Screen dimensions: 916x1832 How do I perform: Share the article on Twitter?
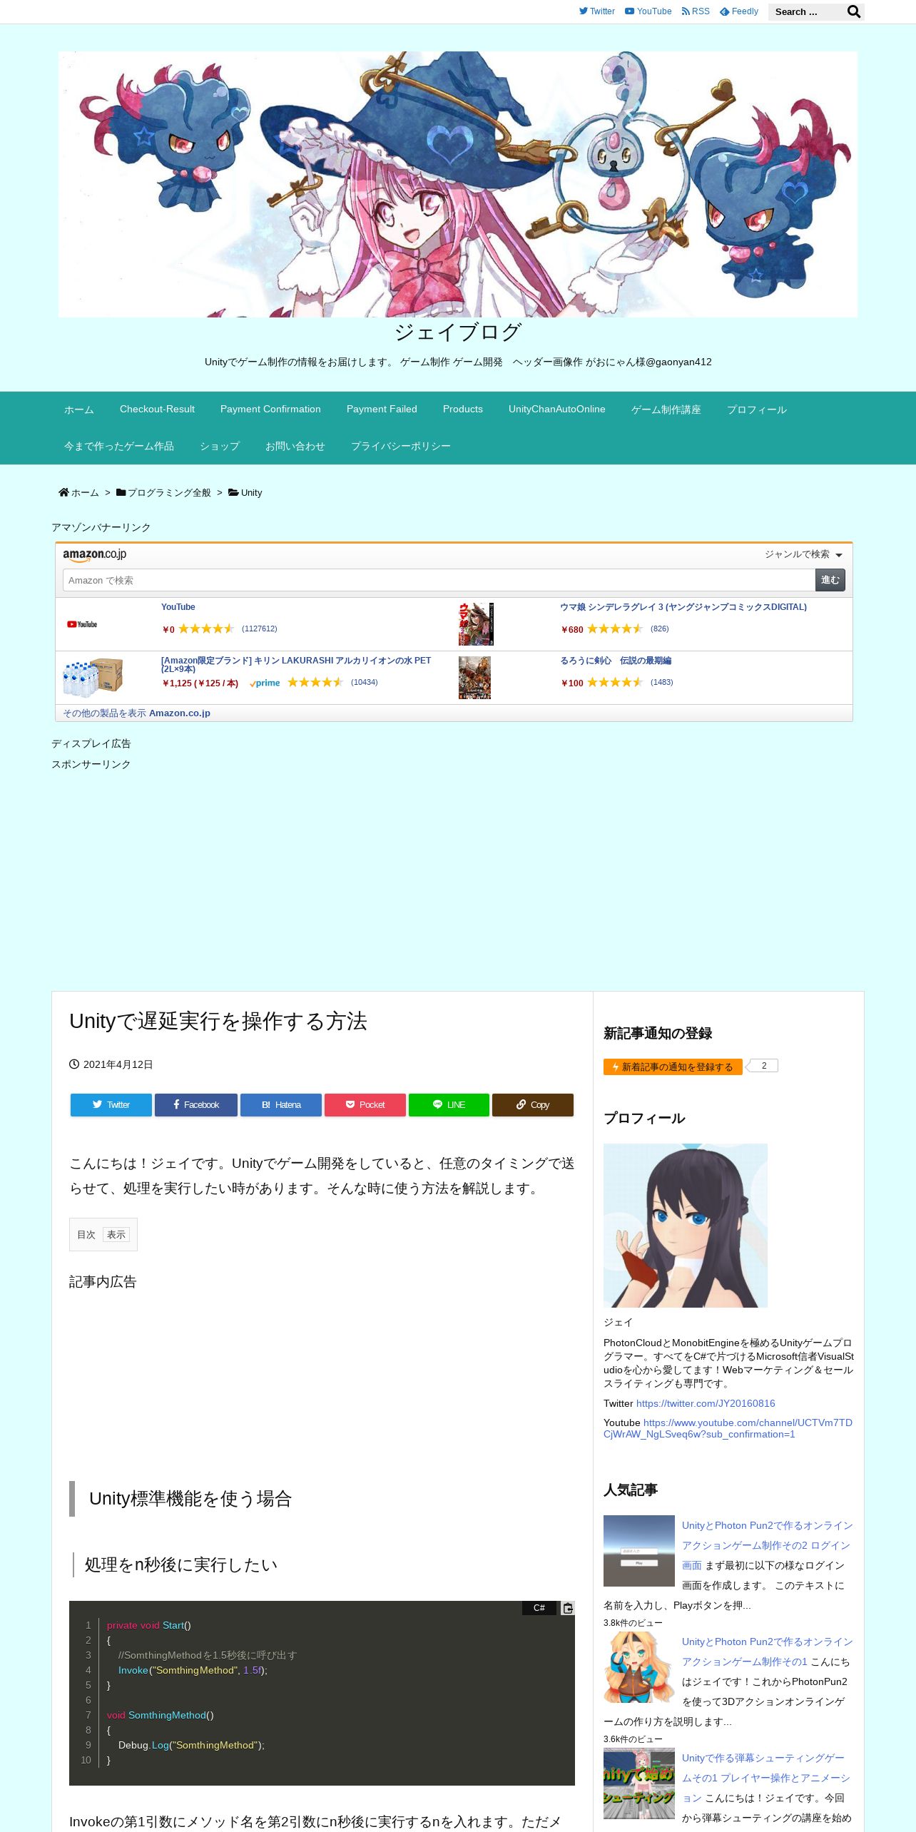tap(111, 1104)
